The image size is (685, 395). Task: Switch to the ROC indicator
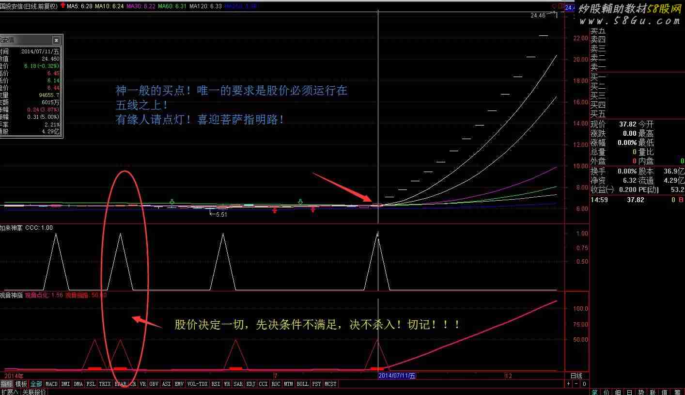[x=276, y=384]
